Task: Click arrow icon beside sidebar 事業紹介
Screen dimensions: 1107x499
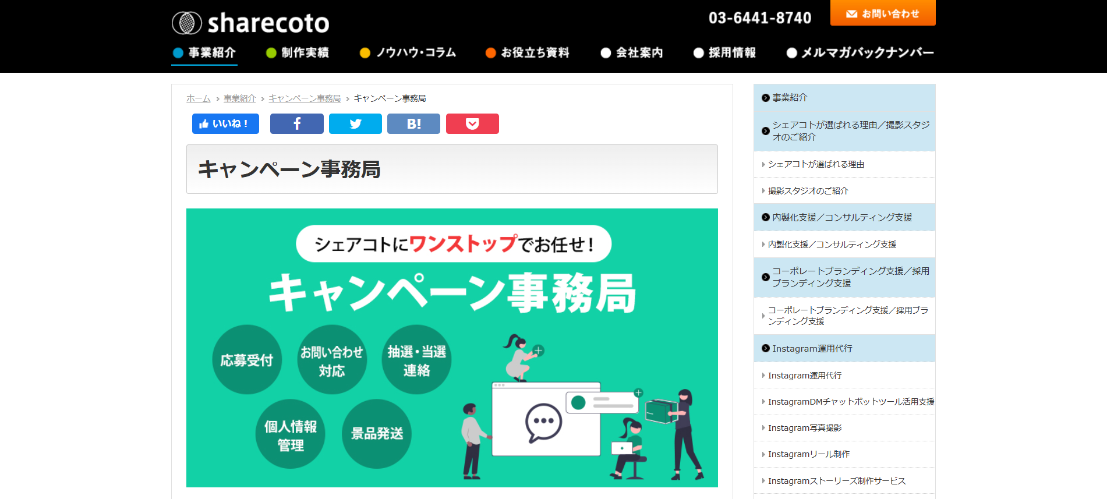Action: tap(765, 98)
